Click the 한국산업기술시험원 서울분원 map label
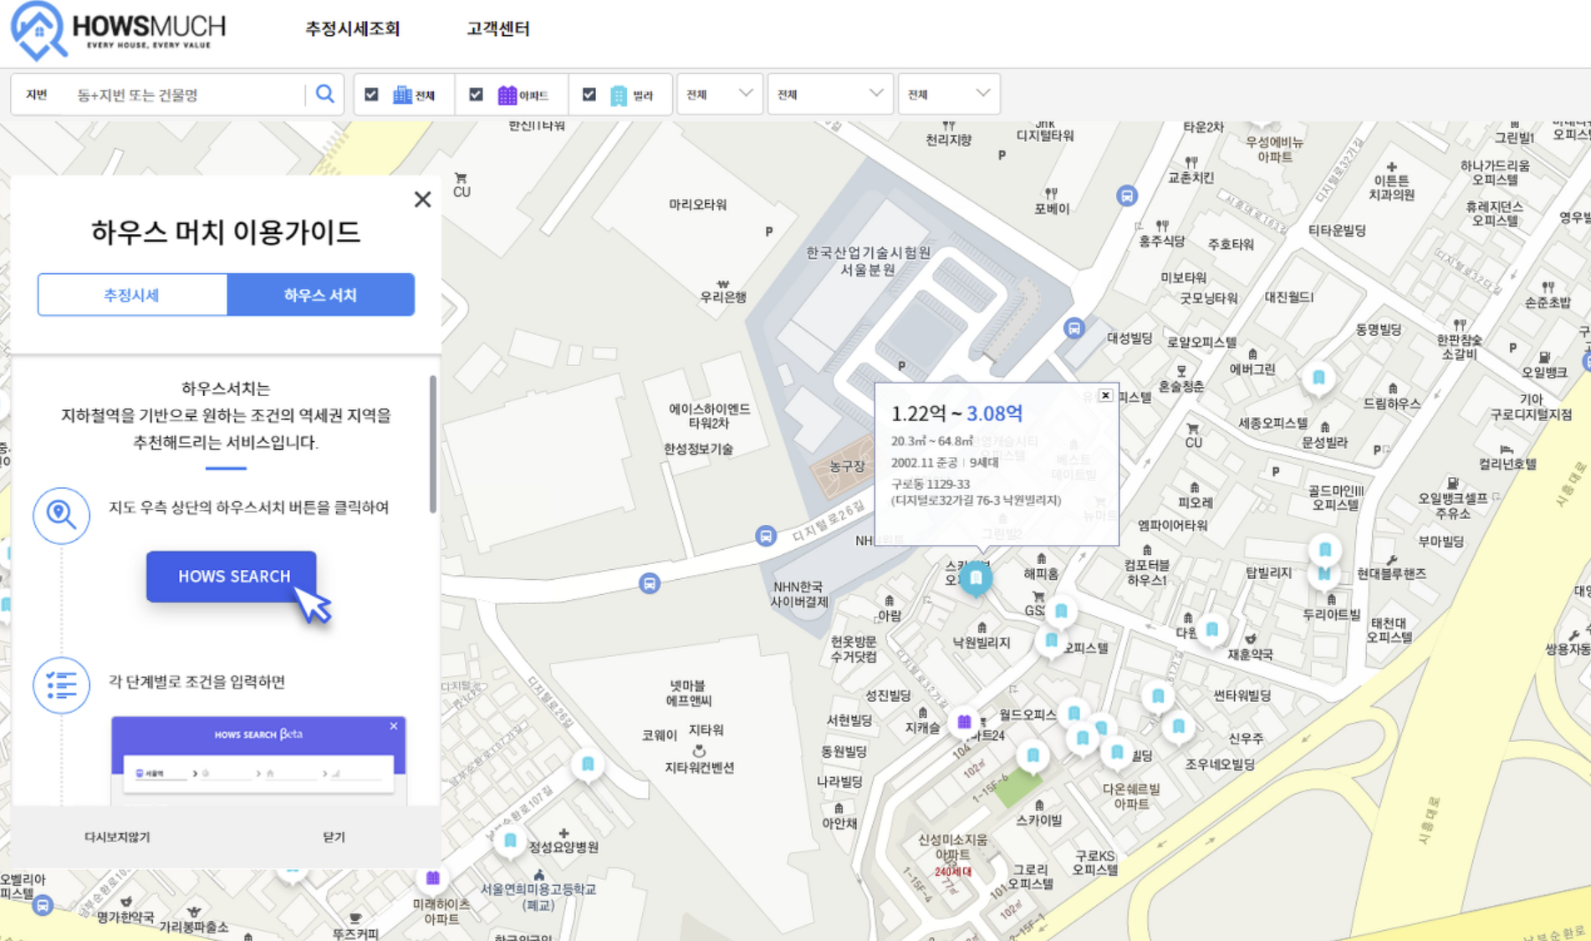This screenshot has width=1591, height=941. click(x=868, y=261)
